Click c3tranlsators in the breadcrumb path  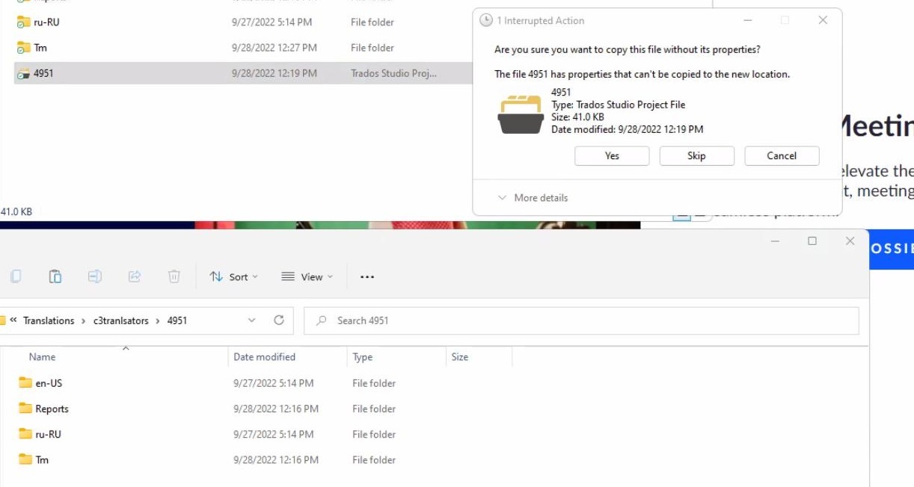pos(121,320)
